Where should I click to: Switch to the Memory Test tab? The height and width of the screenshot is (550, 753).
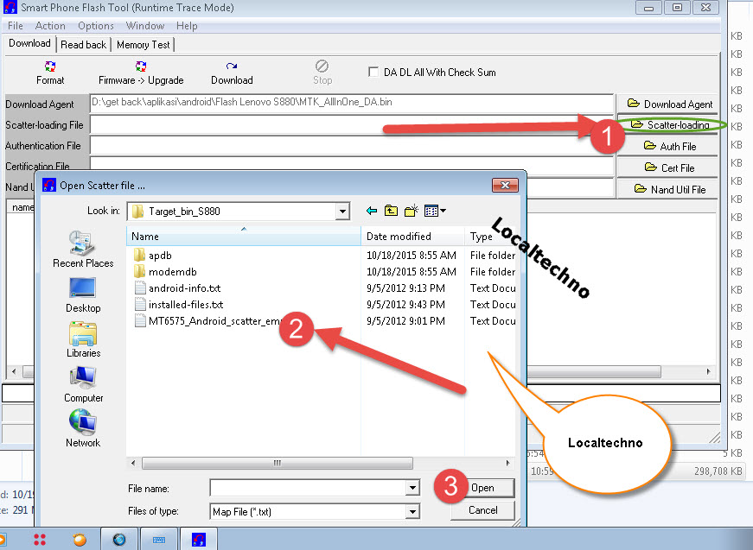(x=144, y=45)
